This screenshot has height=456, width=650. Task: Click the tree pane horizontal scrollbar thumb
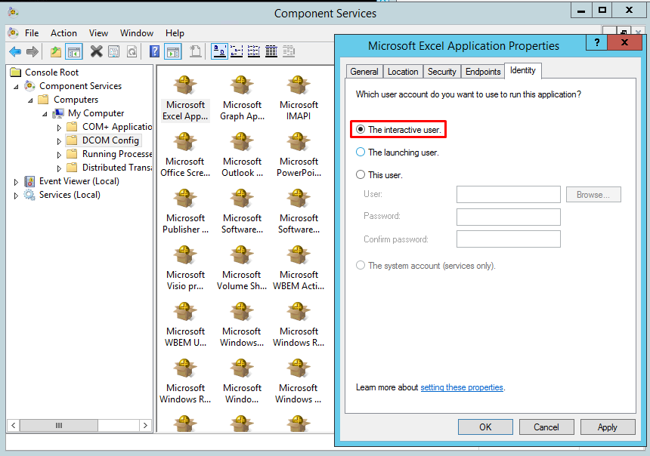pos(59,425)
